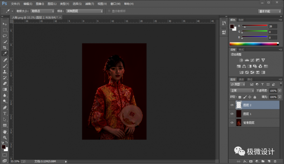Viewport: 284px width, 164px height.
Task: Select the Eyedropper tool in toolbox
Action: (x=5, y=53)
